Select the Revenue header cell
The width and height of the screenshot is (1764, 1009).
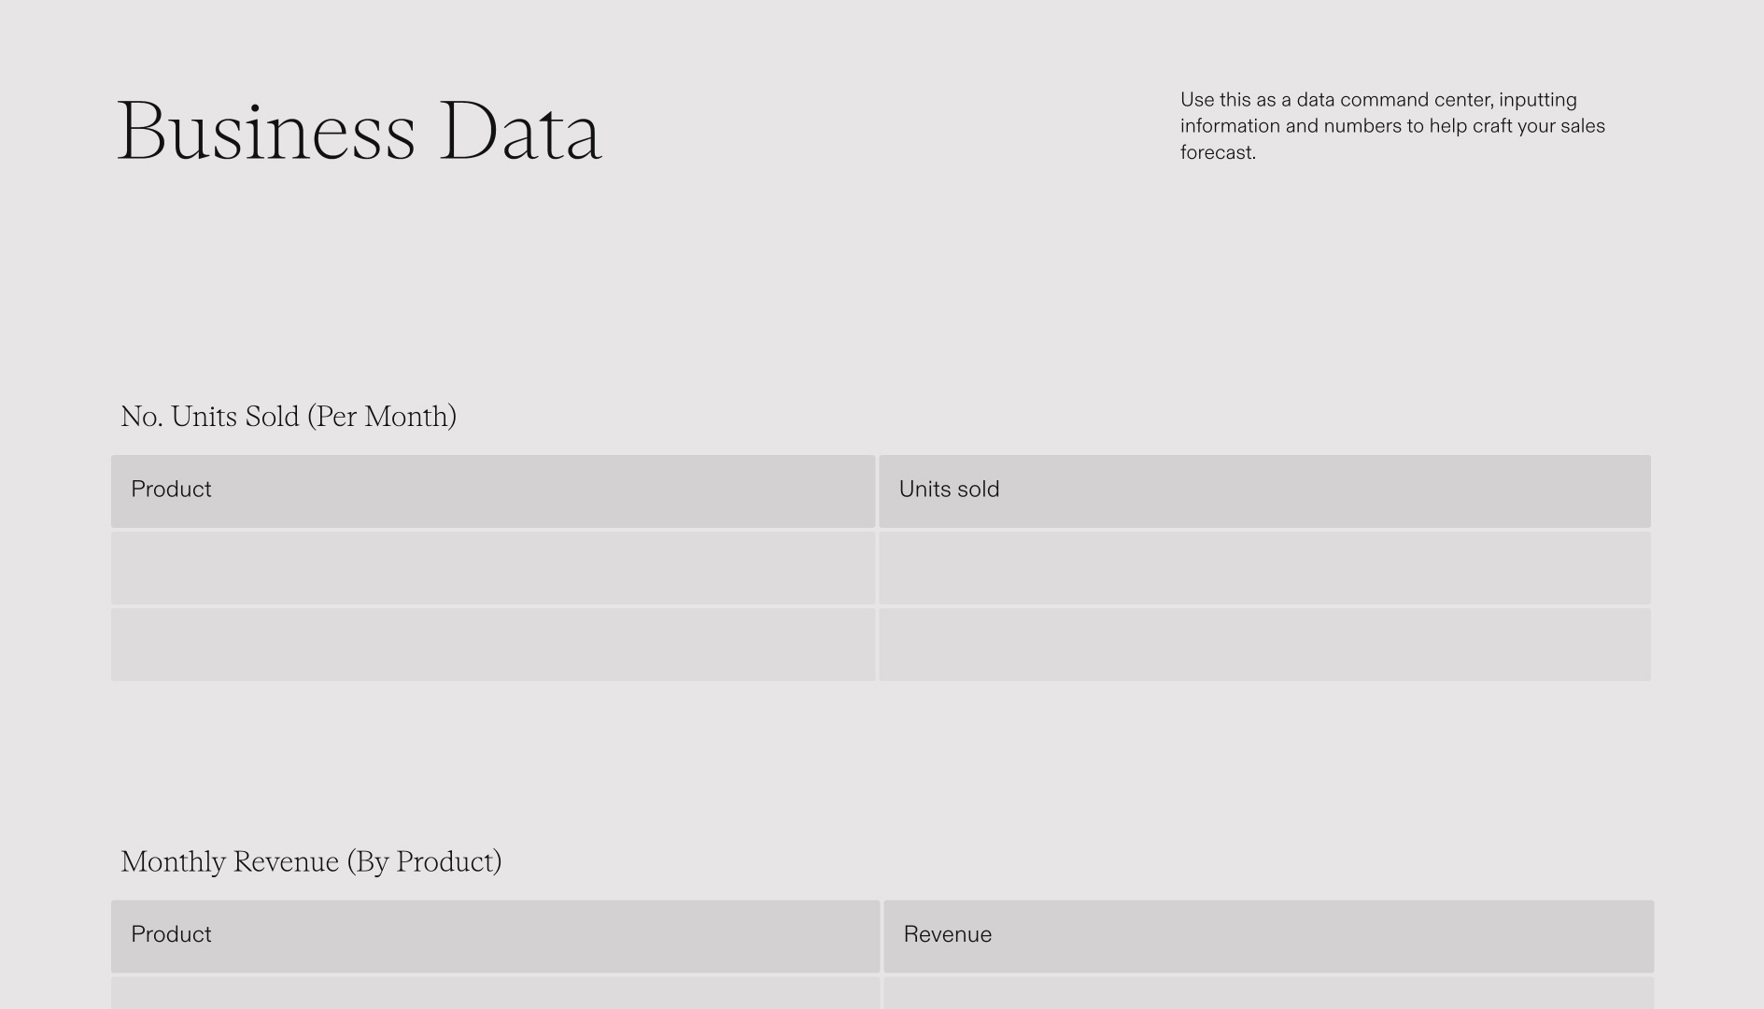pos(1268,936)
